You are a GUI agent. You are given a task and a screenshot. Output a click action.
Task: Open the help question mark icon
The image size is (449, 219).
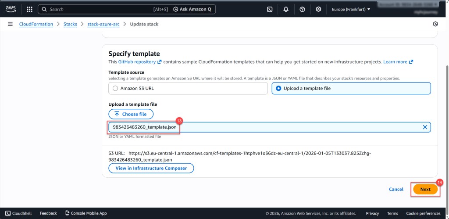(x=302, y=9)
